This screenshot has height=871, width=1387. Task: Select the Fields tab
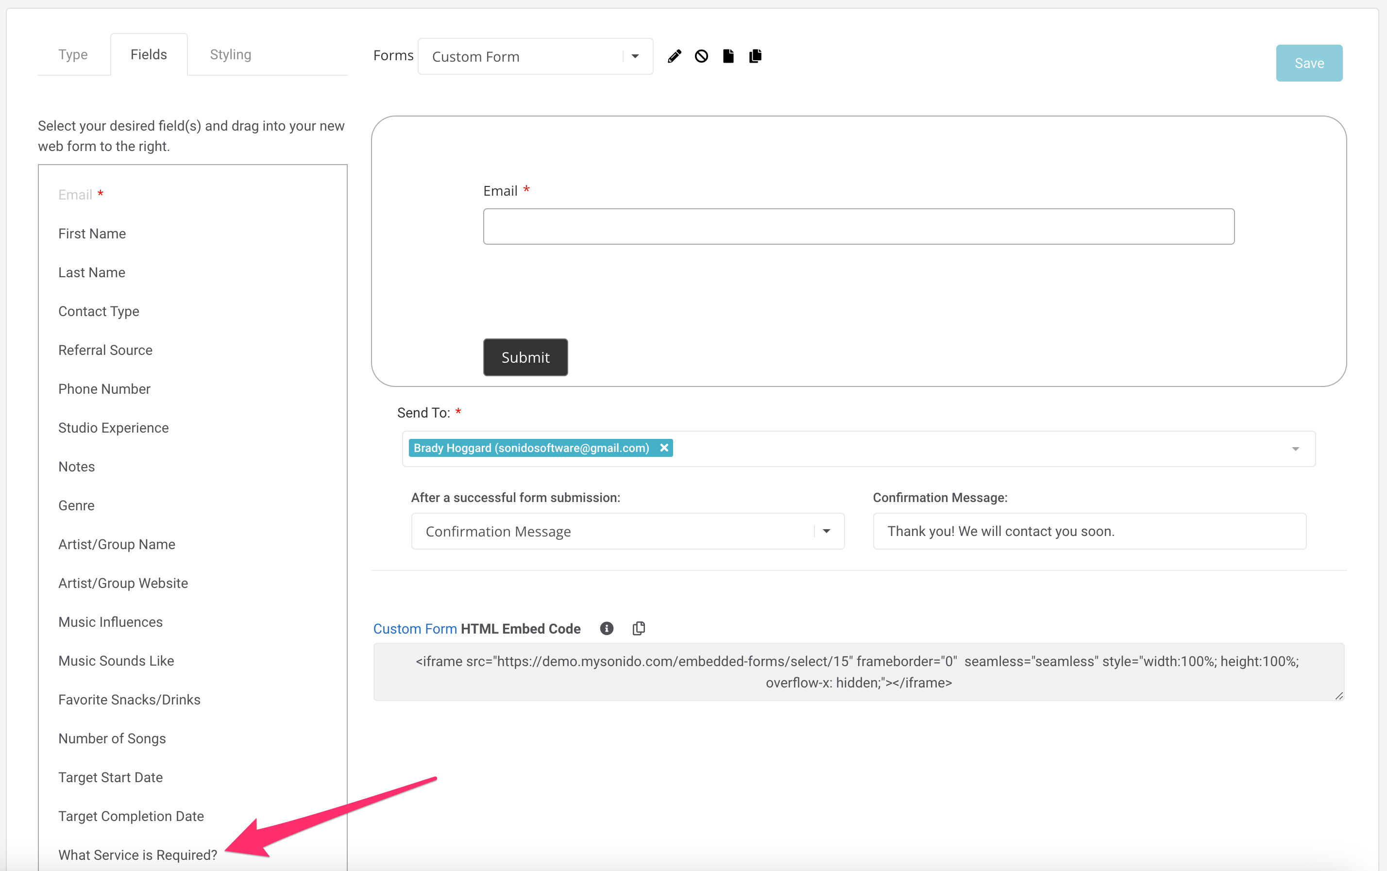point(149,55)
